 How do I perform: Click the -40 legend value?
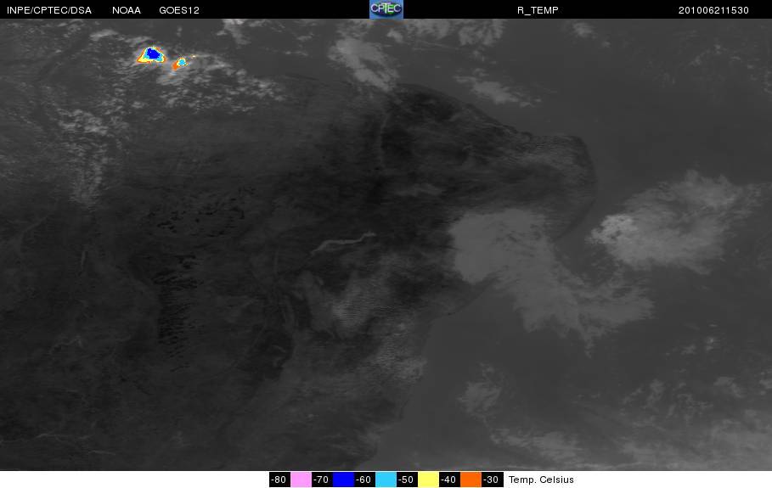tap(449, 480)
